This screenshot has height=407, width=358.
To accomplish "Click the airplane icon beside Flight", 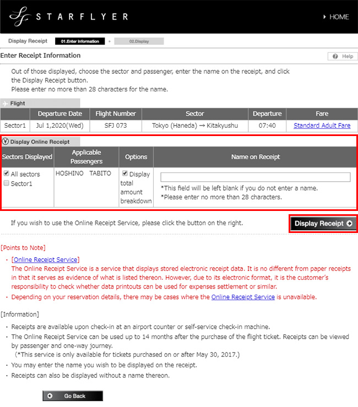I will 6,103.
